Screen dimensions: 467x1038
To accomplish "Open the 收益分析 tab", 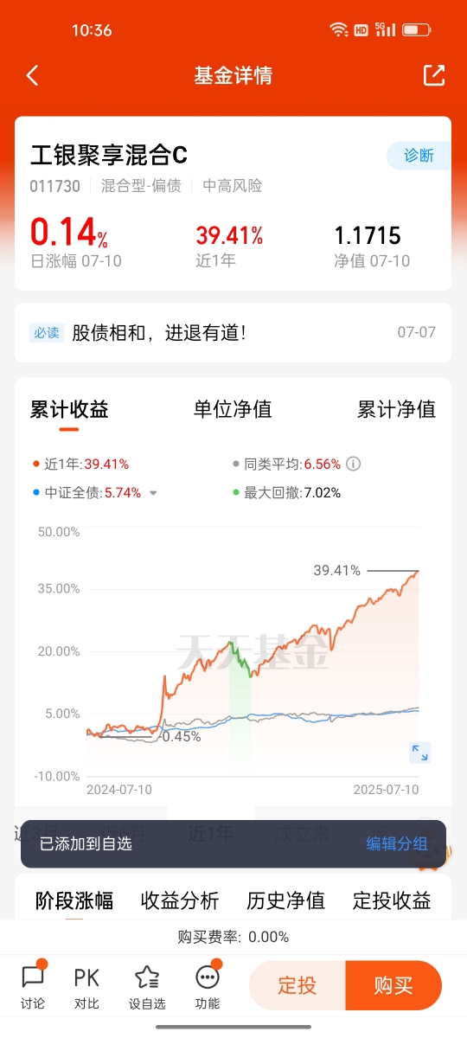I will pos(180,900).
